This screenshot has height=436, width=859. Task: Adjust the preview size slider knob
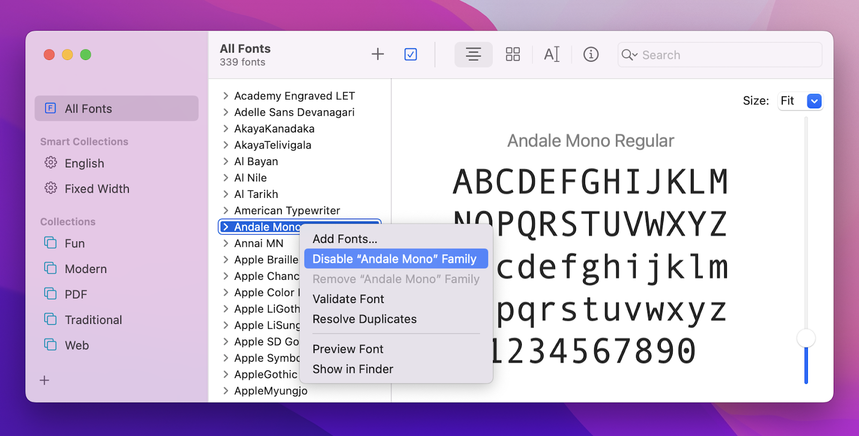click(806, 338)
